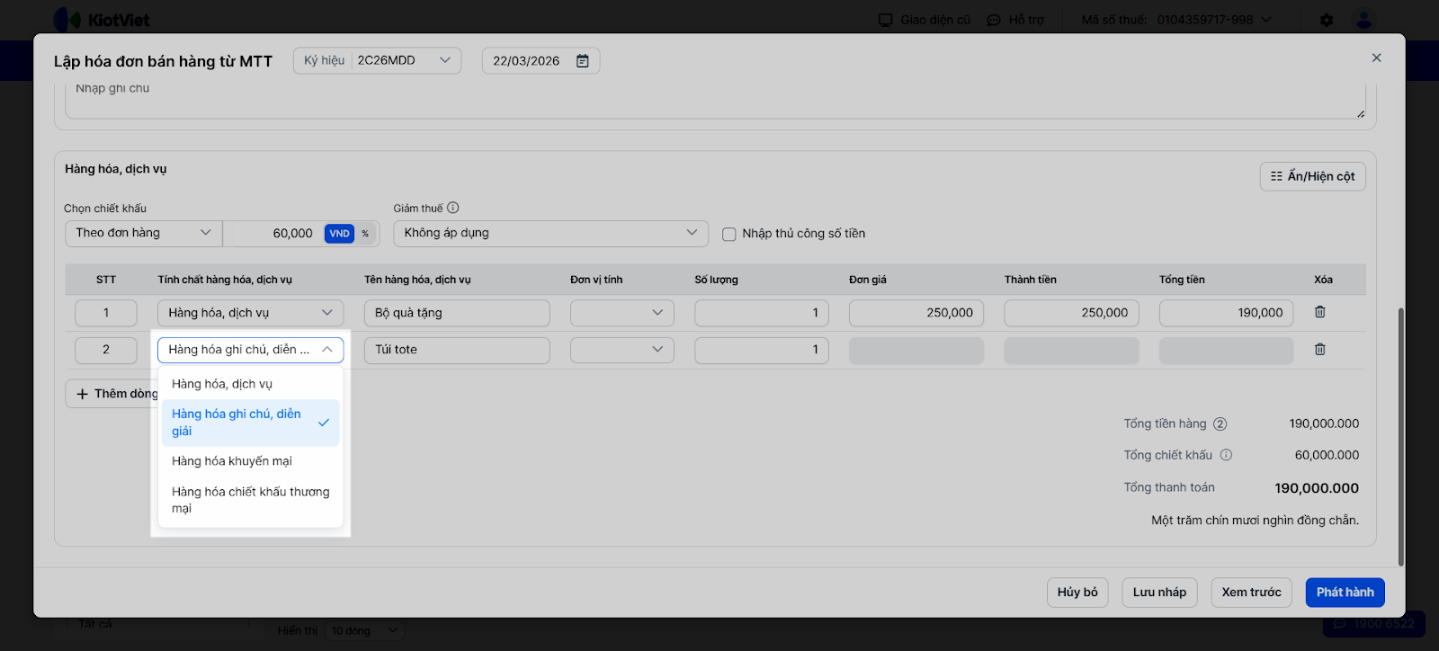Click the Bộ quà tặng name field
1439x651 pixels.
coord(457,313)
